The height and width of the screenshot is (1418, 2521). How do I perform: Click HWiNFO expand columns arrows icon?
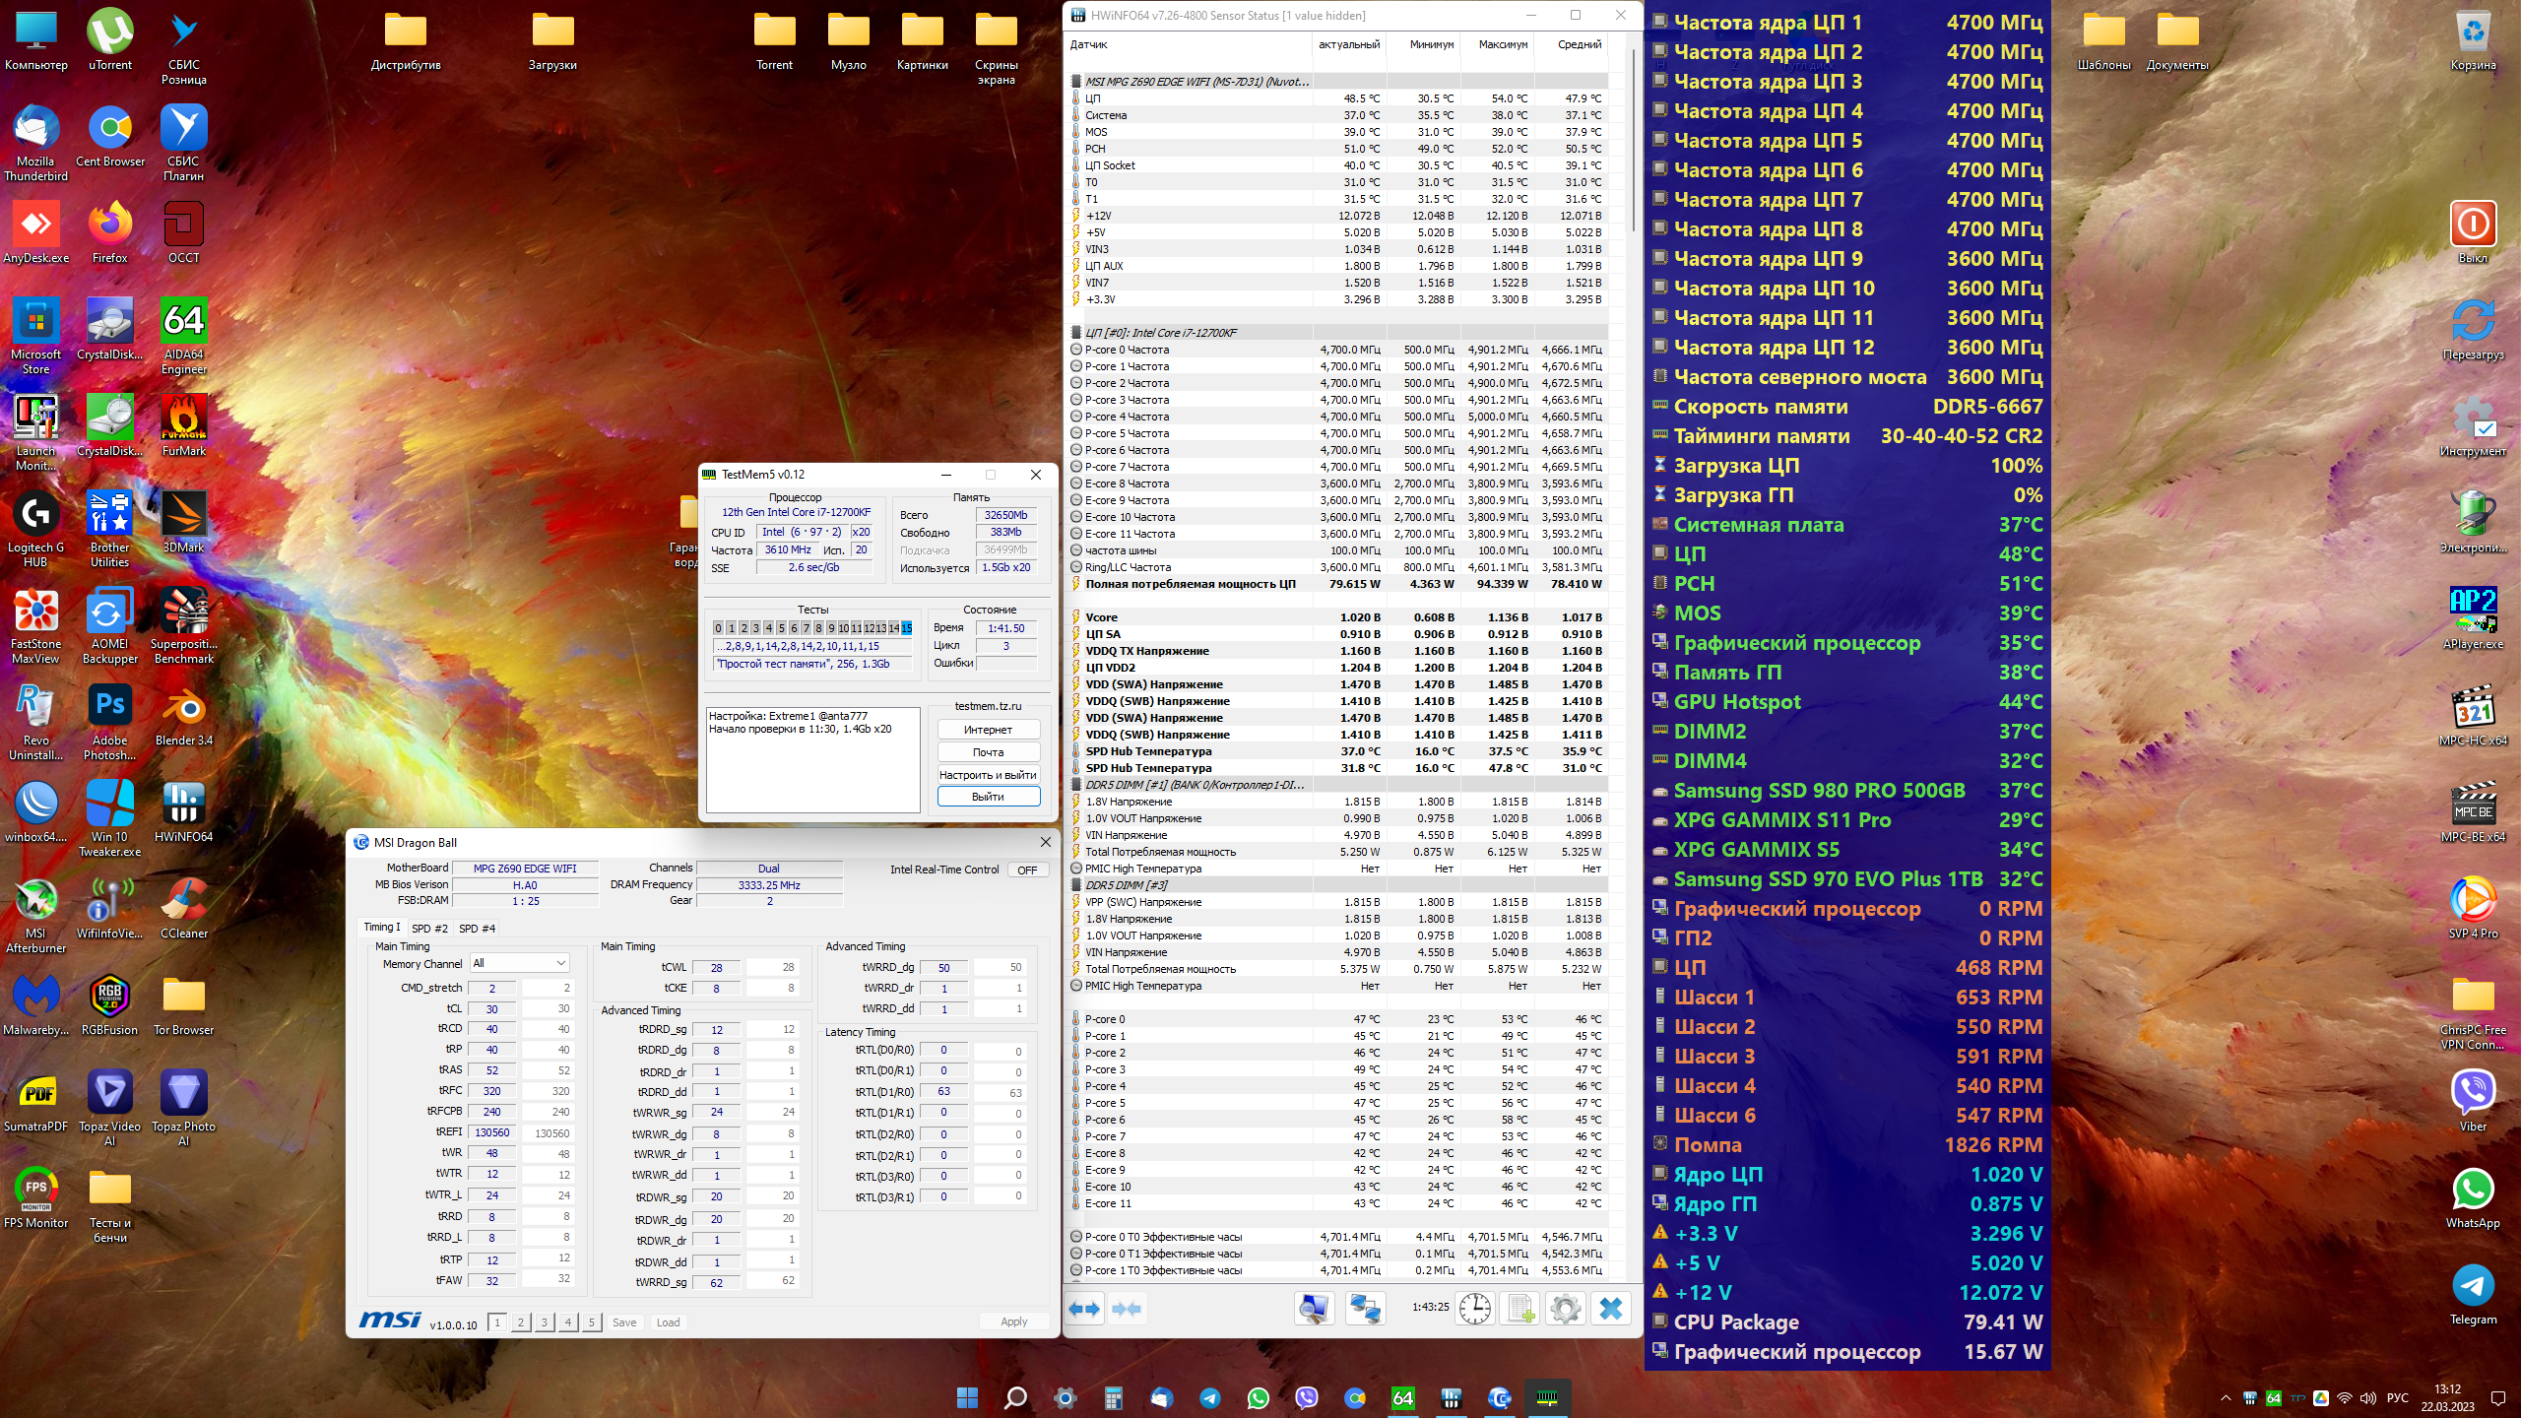[x=1084, y=1309]
